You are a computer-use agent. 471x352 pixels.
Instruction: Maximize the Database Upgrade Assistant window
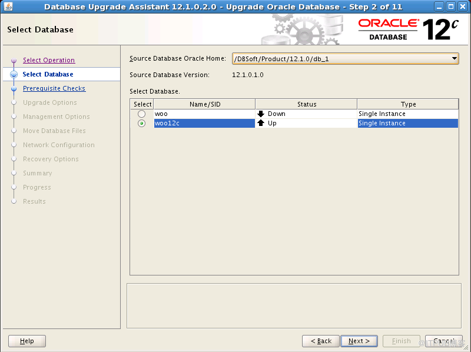point(451,6)
